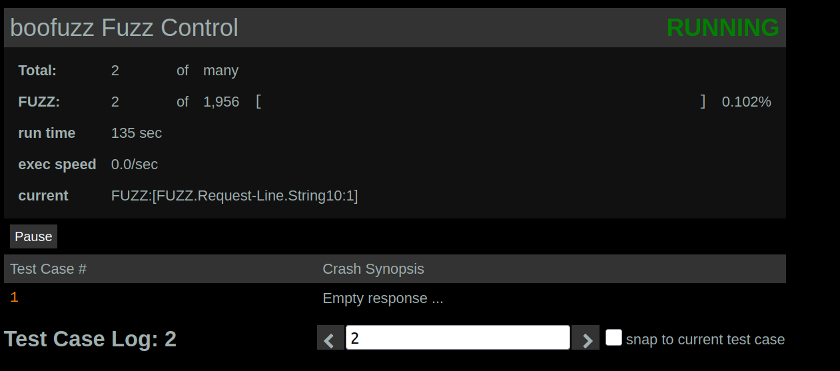Click the 135 sec run time value
840x371 pixels.
click(x=137, y=133)
